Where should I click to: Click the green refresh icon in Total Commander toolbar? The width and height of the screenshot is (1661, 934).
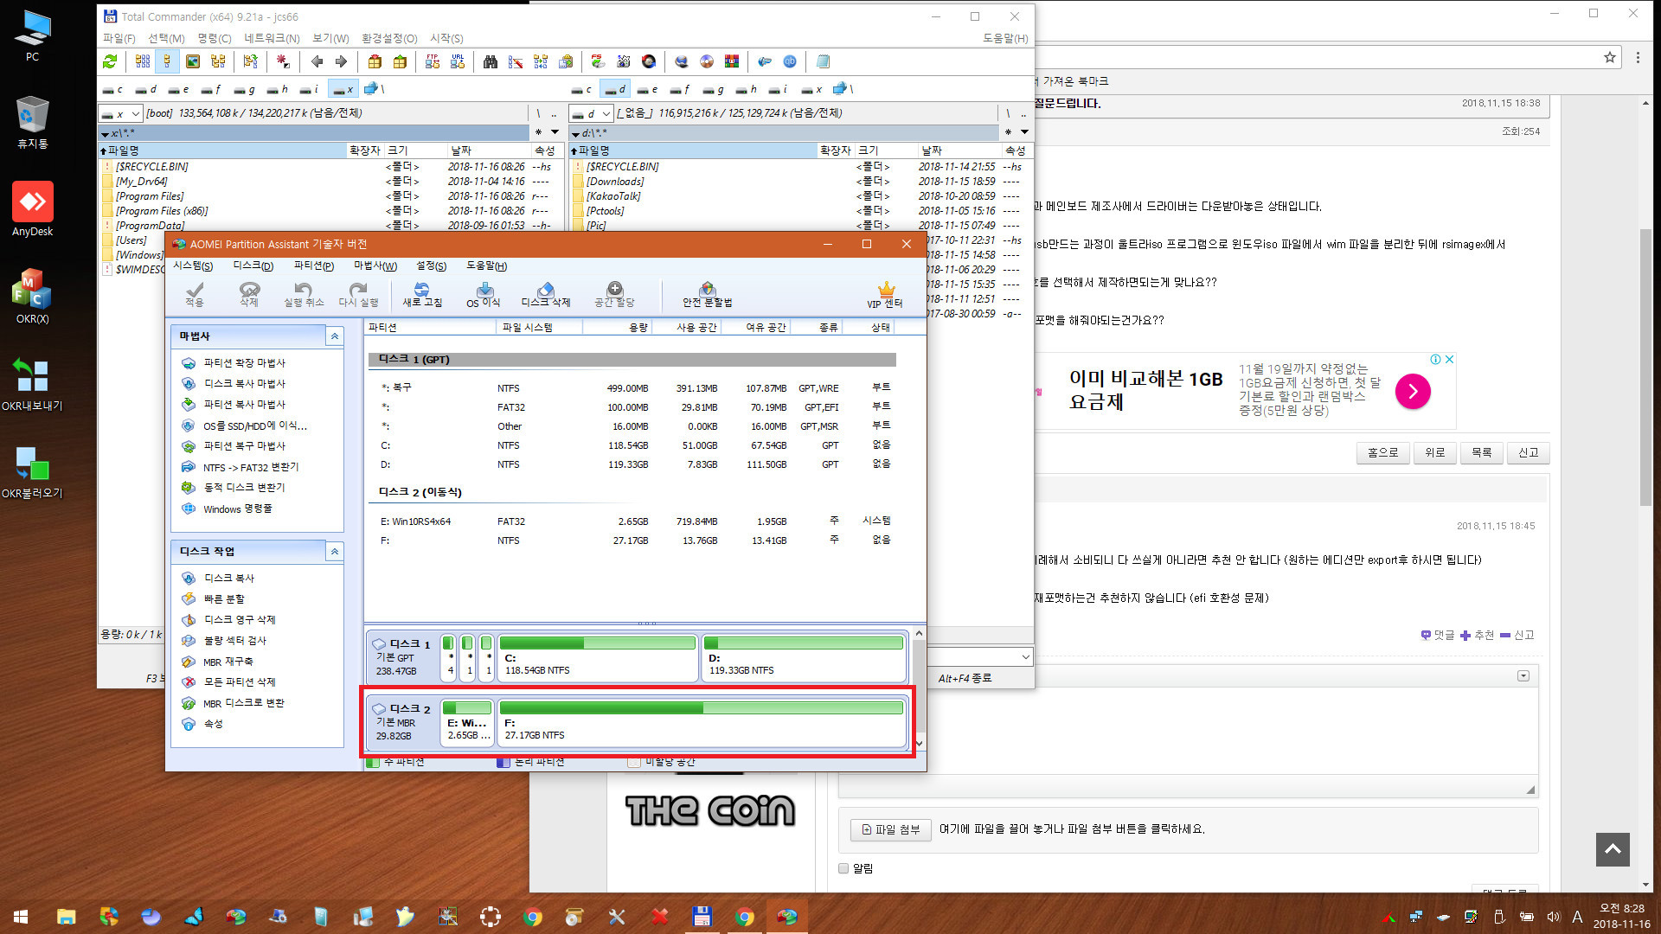110,61
